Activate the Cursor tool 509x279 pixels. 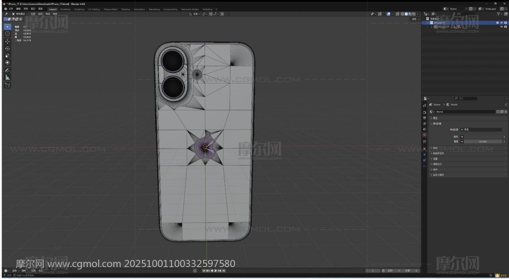[8, 34]
